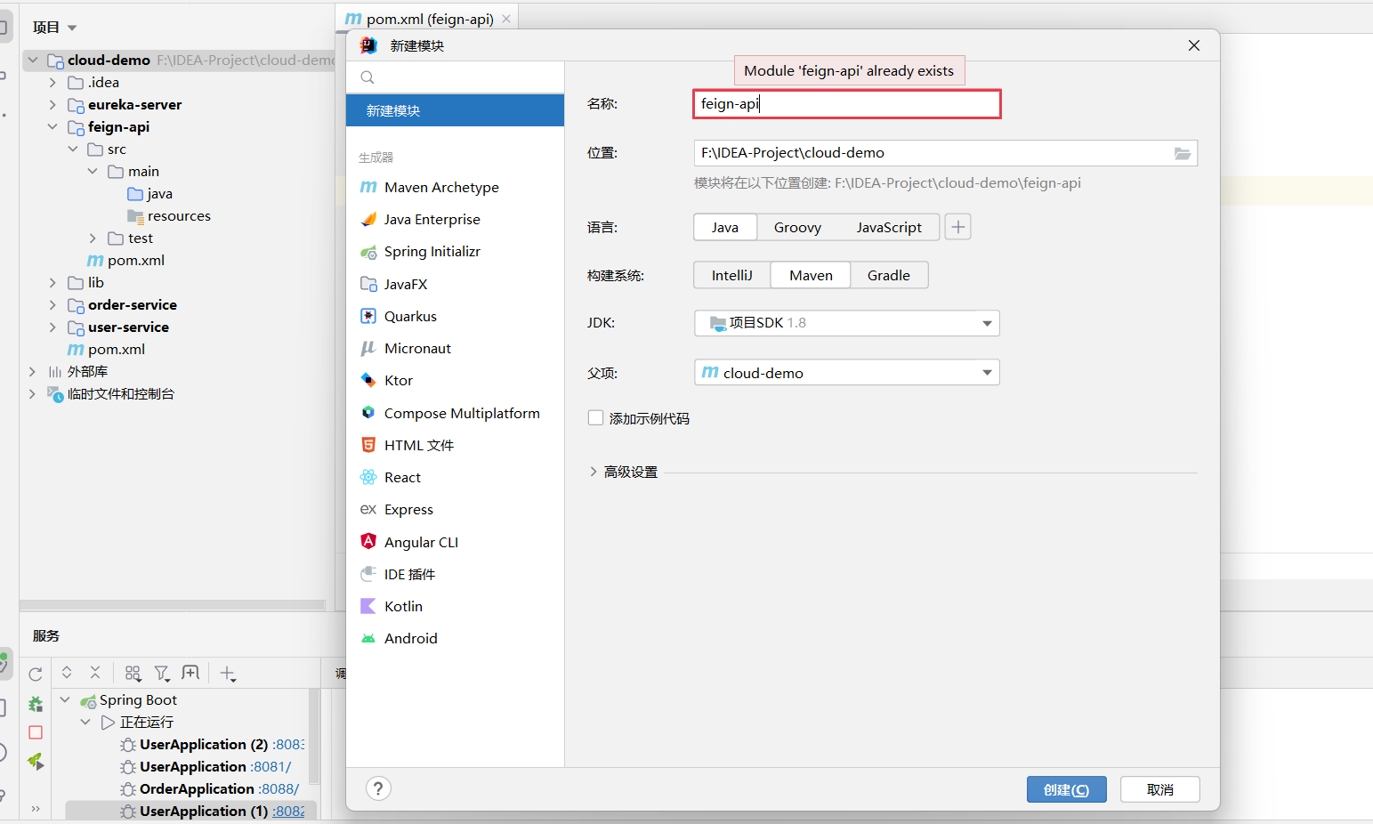The image size is (1373, 824).
Task: Collapse feign-api folder in project tree
Action: point(52,126)
